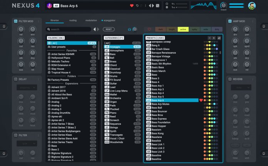The width and height of the screenshot is (268, 166).
Task: Toggle the Reverb power button
Action: [x=229, y=79]
